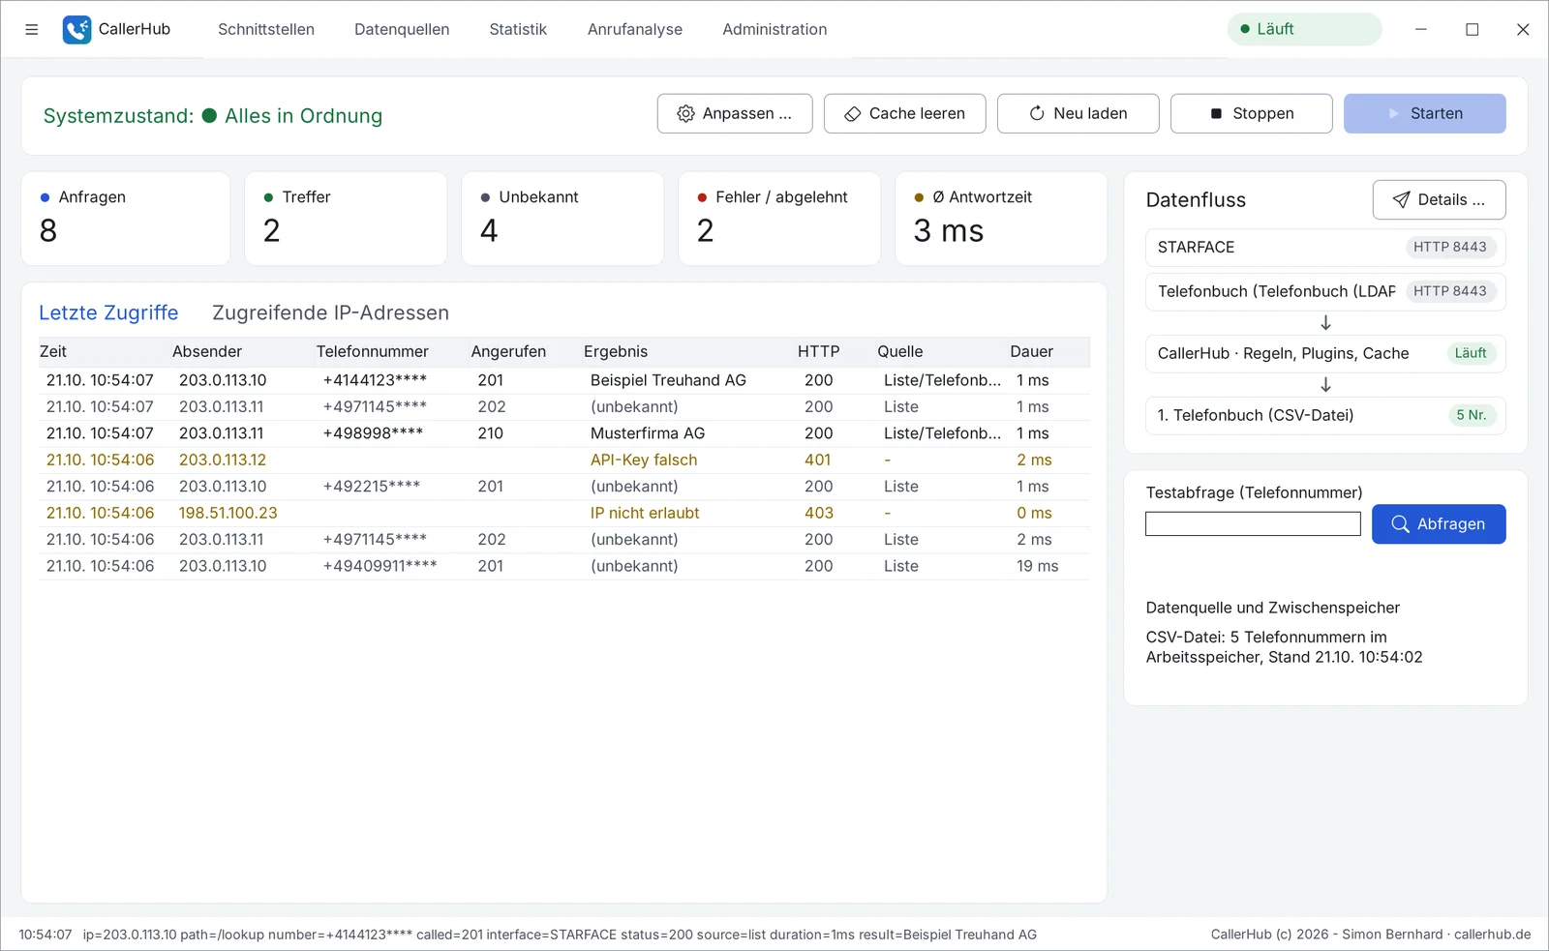Click the status bar log line
This screenshot has width=1549, height=951.
coord(528,935)
